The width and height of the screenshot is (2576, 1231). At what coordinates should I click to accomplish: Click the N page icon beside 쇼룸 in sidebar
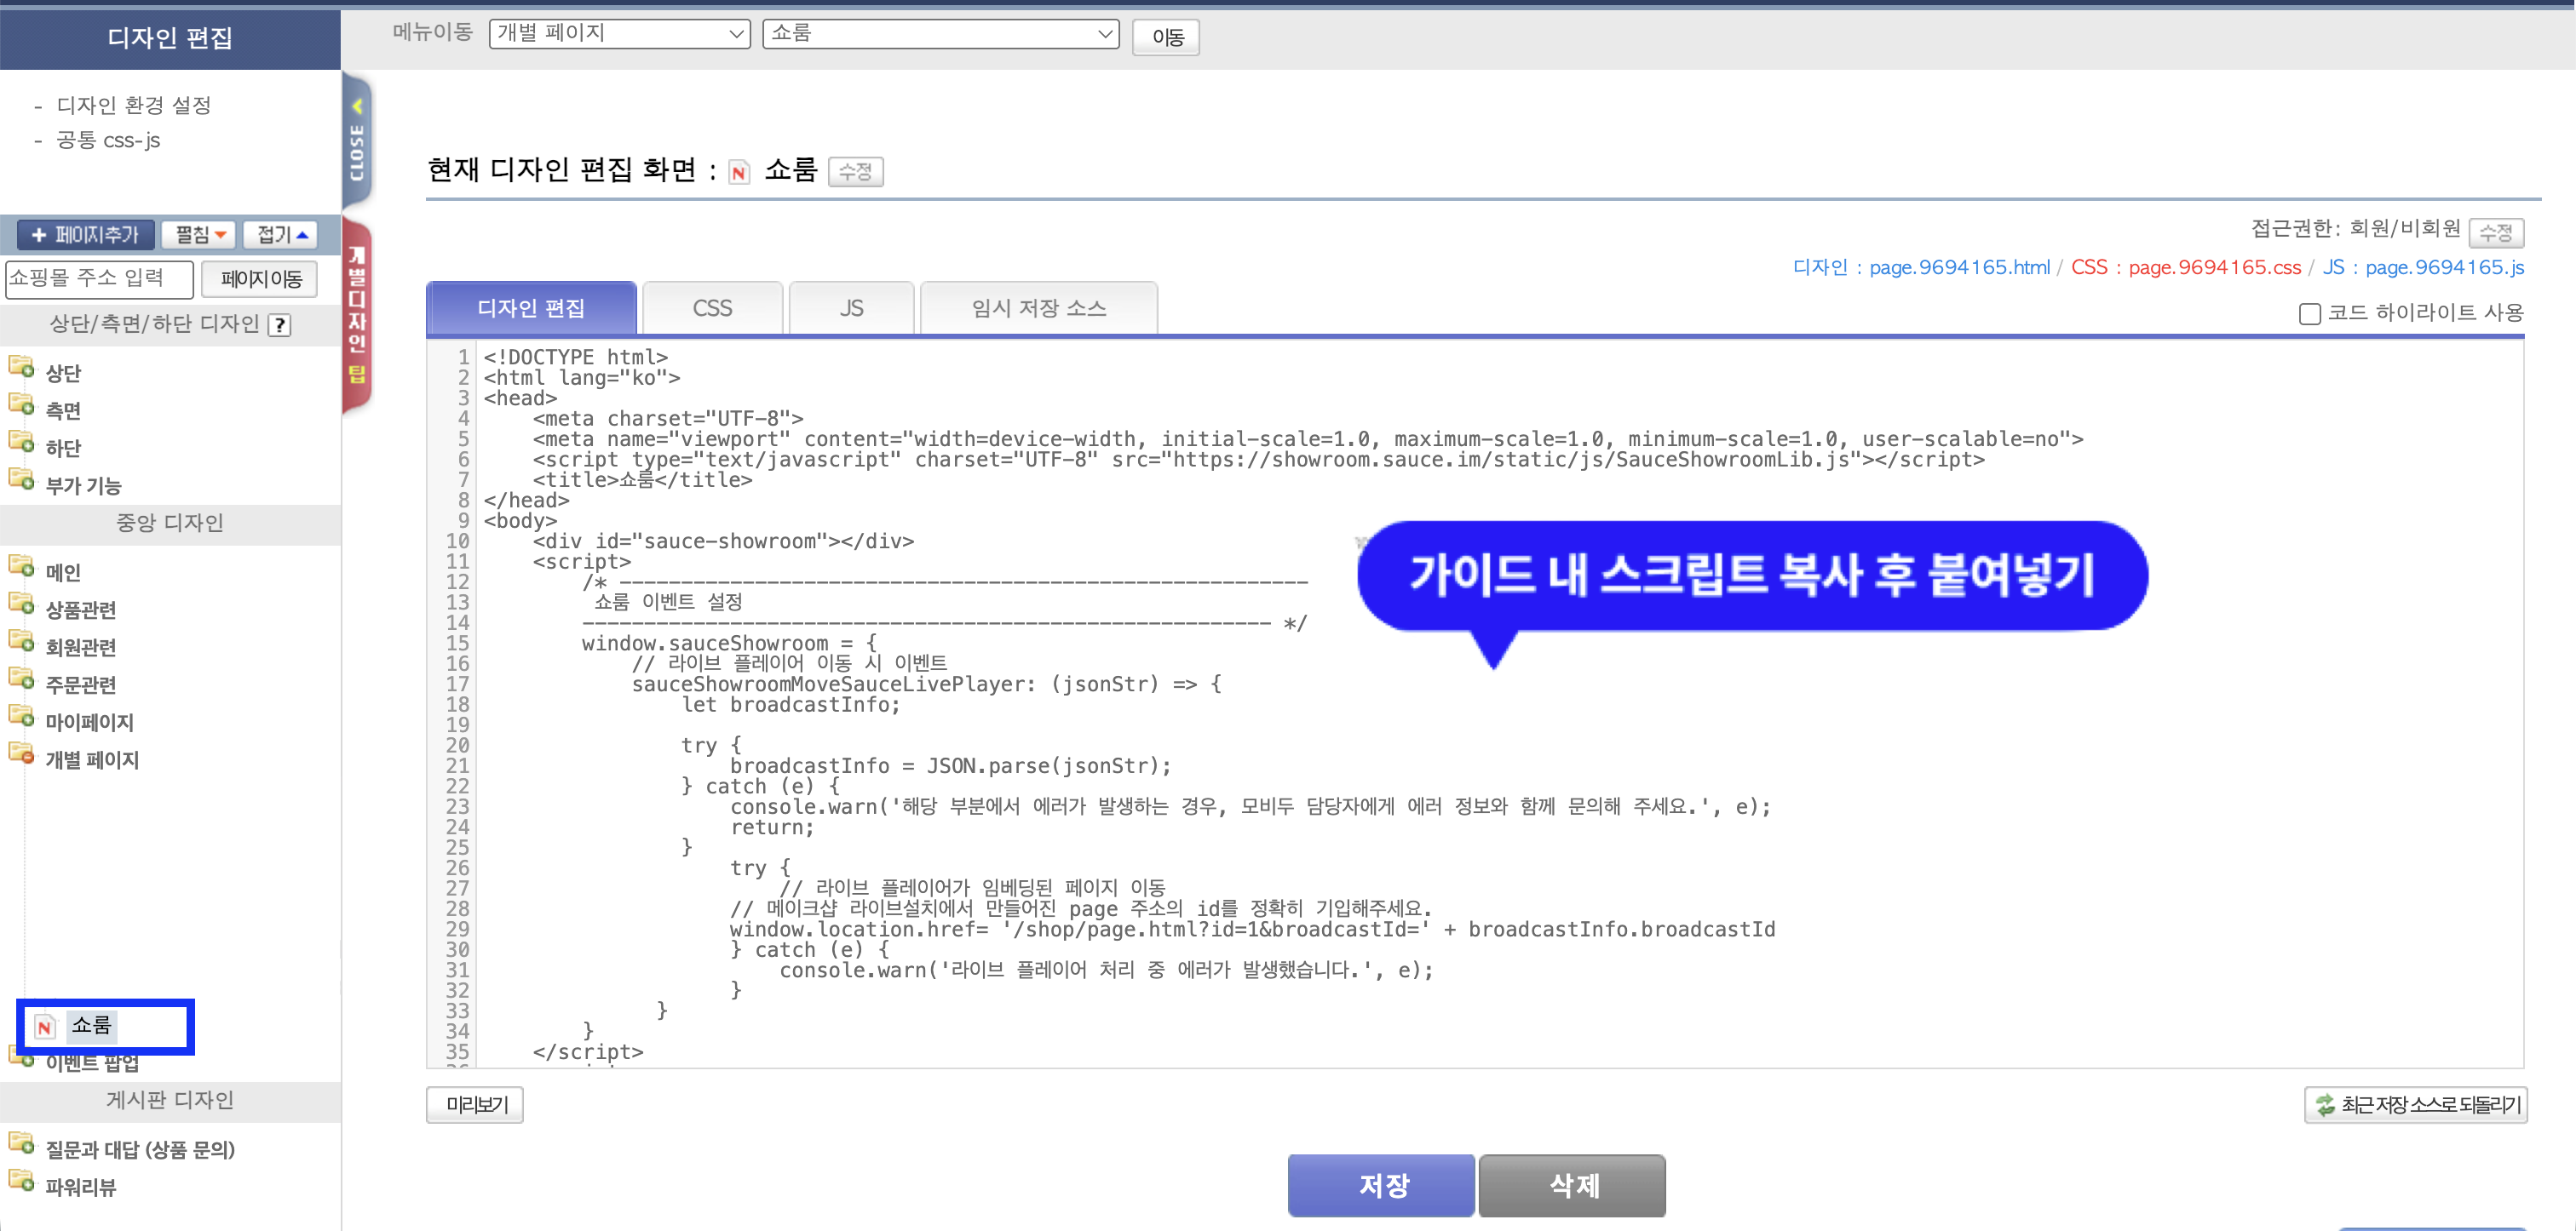click(44, 1026)
